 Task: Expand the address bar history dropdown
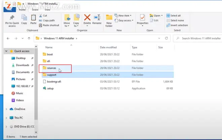(x=159, y=38)
